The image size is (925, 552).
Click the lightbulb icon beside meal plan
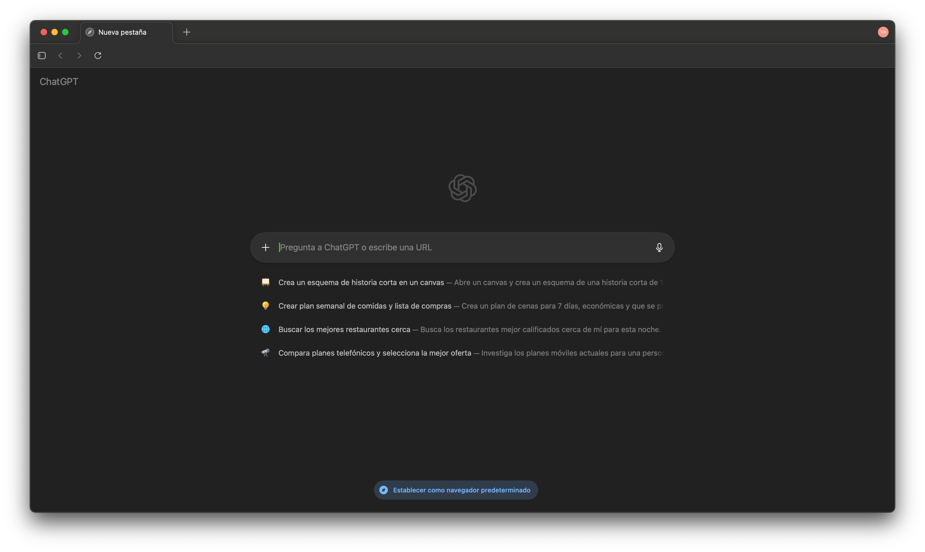pyautogui.click(x=266, y=306)
